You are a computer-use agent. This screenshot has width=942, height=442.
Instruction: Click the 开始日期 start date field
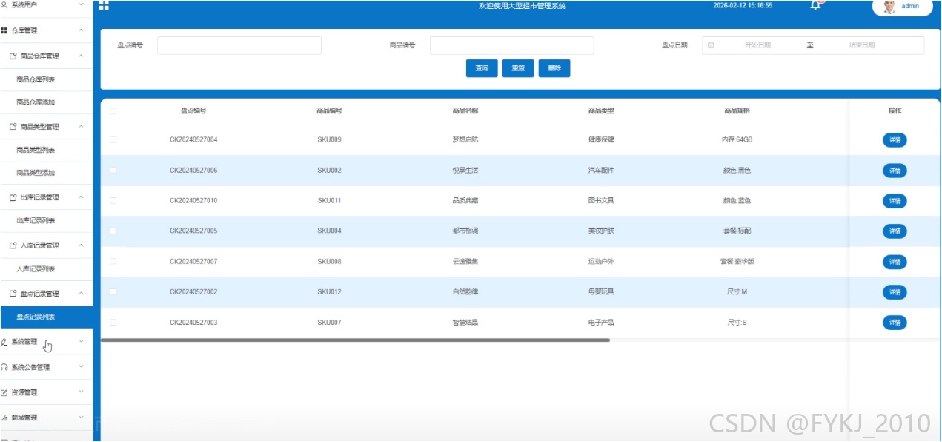757,45
